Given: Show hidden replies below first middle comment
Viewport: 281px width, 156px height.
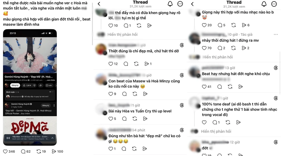Looking at the screenshot, I should (x=123, y=34).
